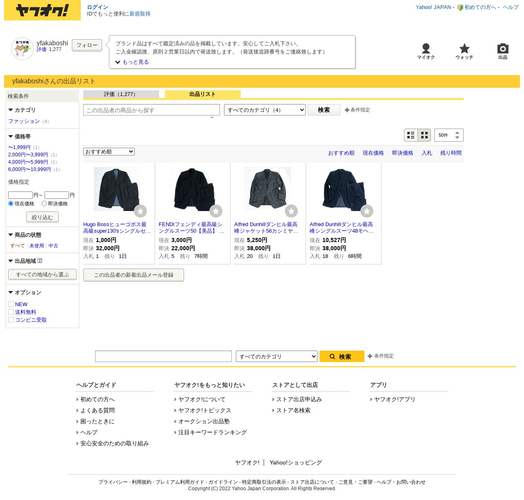Click the grey 検索 button near category dropdown
Screen dimensions: 524x500
pos(324,110)
